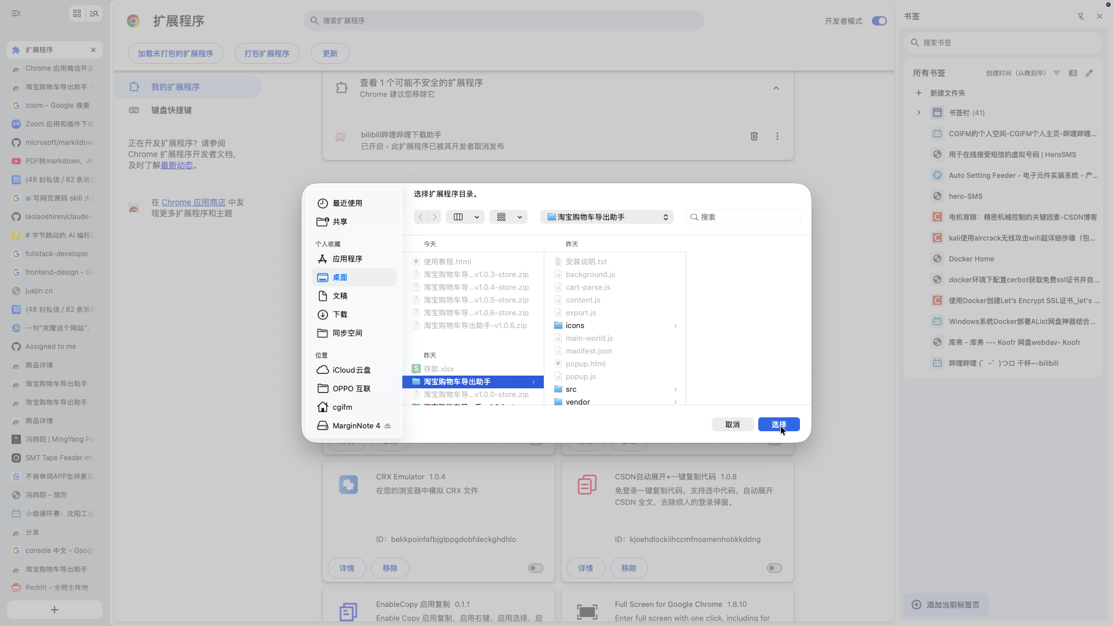Select OPPO 互联 location
The image size is (1113, 626).
coord(354,388)
